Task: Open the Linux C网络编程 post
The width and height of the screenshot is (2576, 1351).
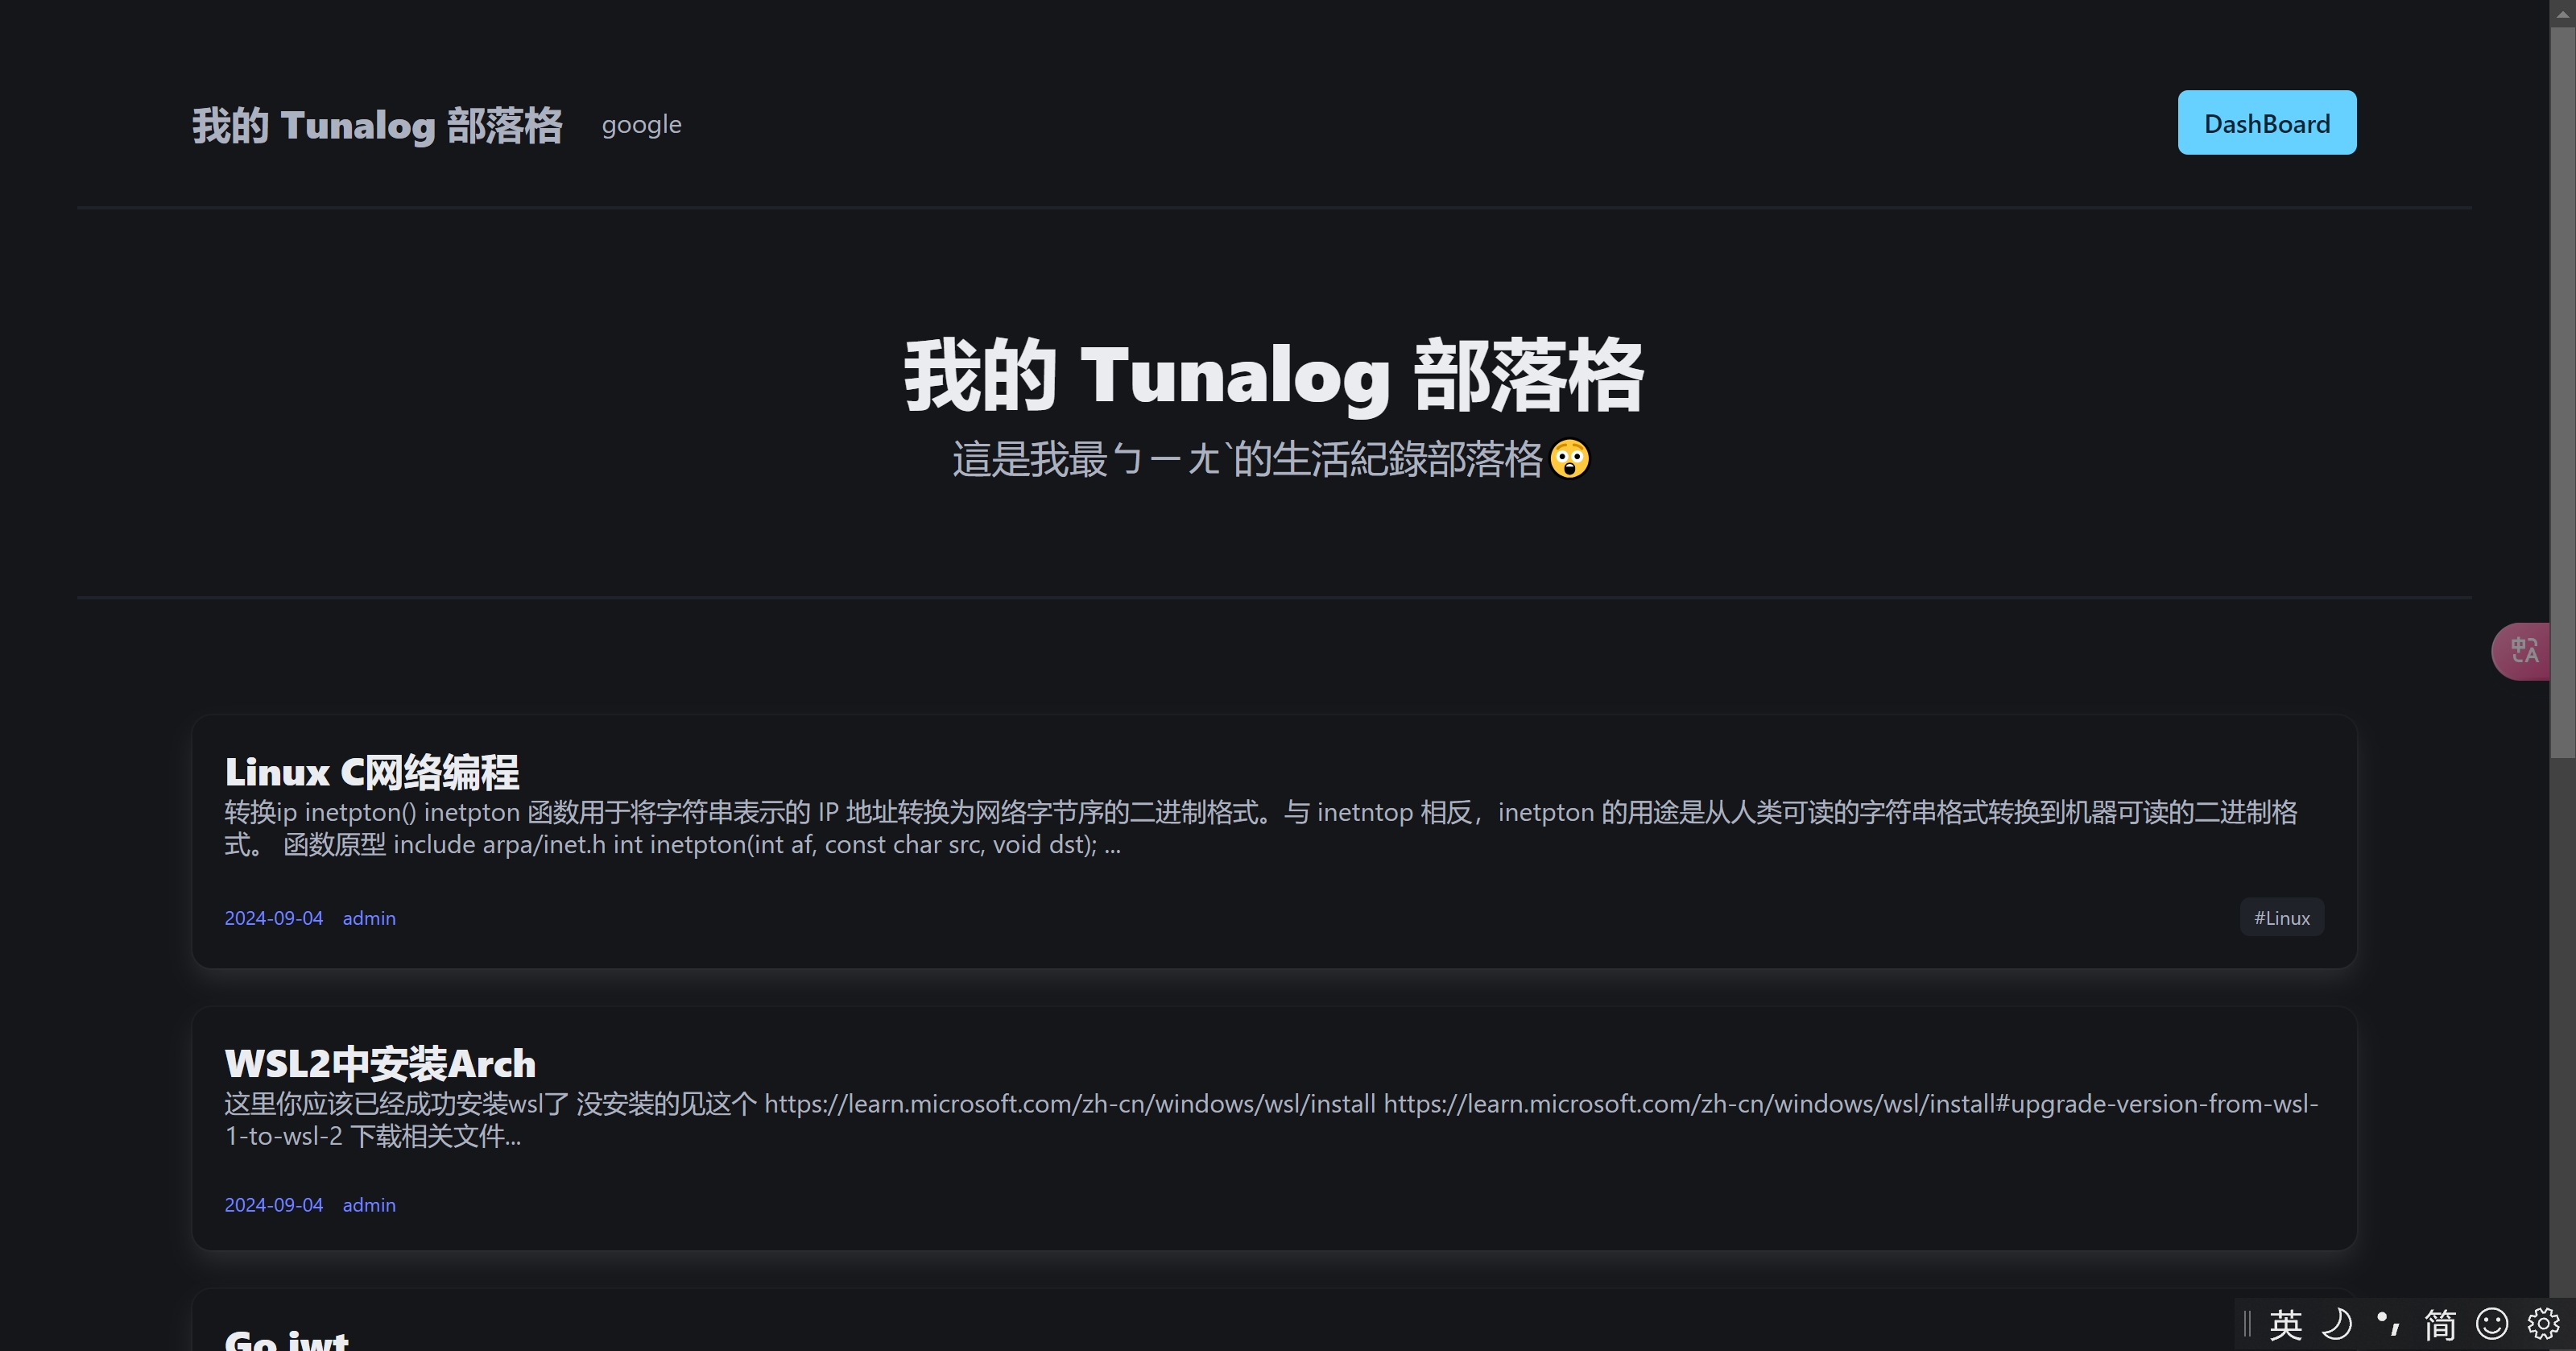Action: (371, 772)
